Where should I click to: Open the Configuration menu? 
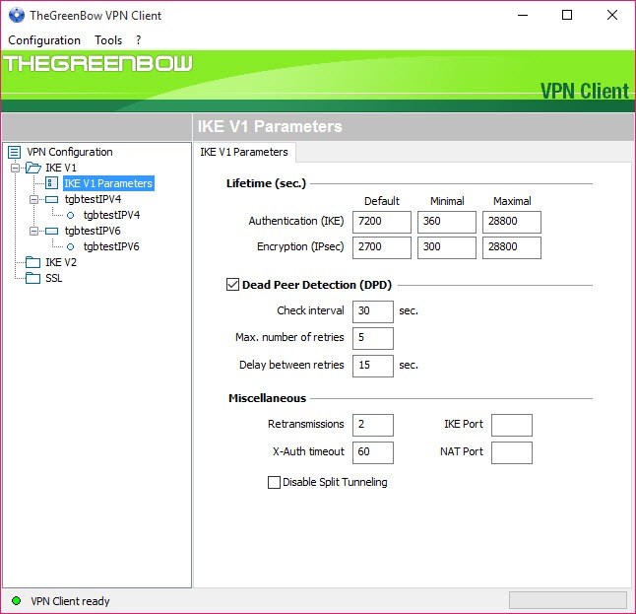44,40
